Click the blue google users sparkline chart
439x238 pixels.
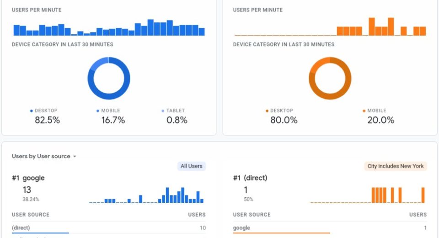click(146, 195)
